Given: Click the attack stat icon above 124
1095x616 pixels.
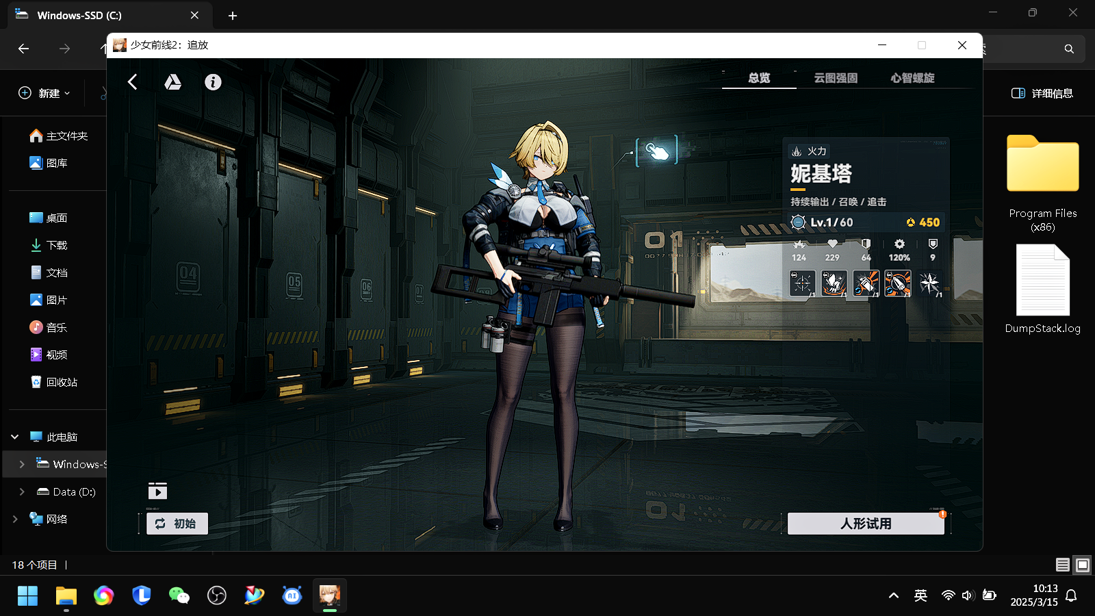Looking at the screenshot, I should (x=799, y=244).
